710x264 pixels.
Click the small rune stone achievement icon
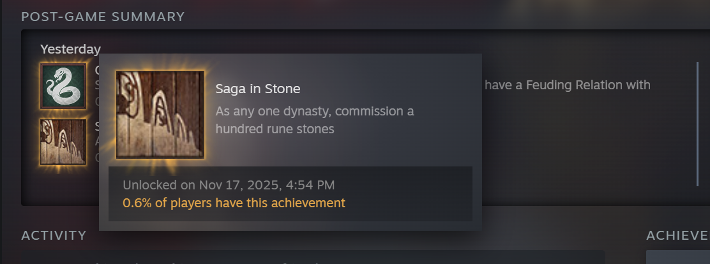tap(63, 142)
